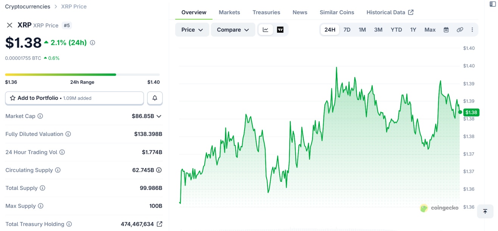
Task: Click the 100B max supply value
Action: click(156, 206)
